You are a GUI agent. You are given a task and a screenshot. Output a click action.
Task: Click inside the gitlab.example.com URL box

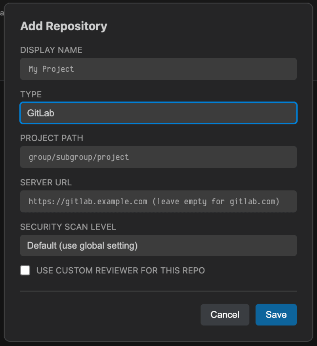coord(158,201)
